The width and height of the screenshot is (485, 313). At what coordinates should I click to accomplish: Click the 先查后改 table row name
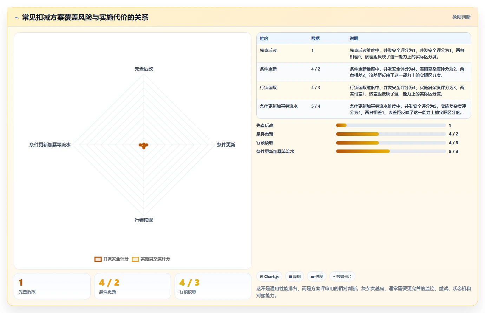[268, 51]
